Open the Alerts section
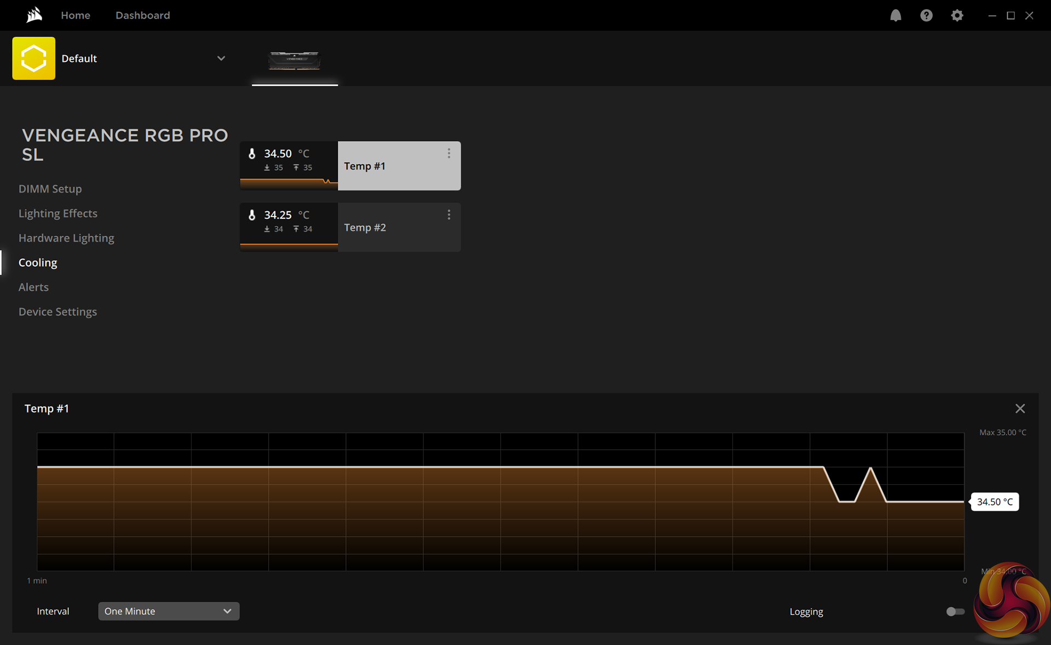The image size is (1051, 645). 33,287
